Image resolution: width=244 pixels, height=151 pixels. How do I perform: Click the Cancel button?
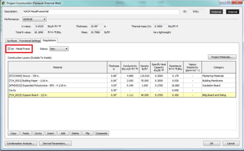(231, 143)
